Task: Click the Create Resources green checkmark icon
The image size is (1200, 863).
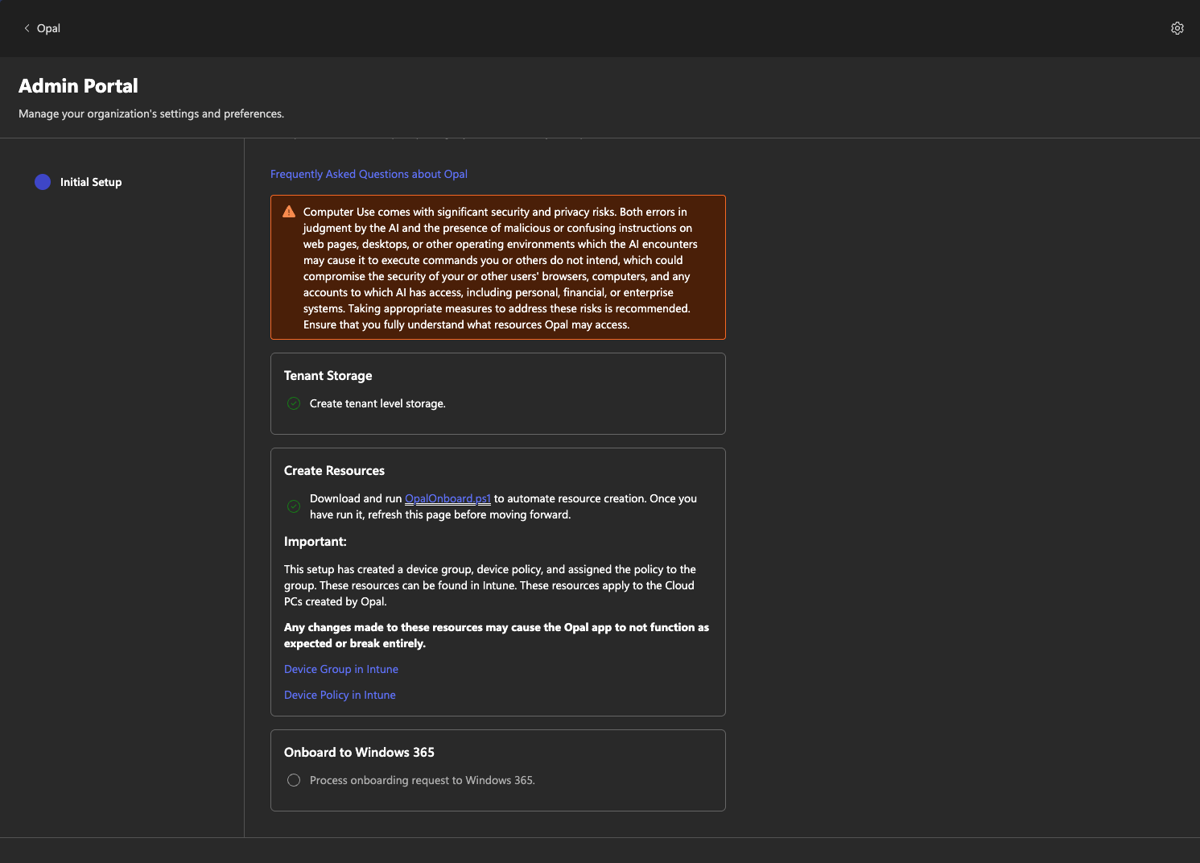Action: tap(294, 506)
